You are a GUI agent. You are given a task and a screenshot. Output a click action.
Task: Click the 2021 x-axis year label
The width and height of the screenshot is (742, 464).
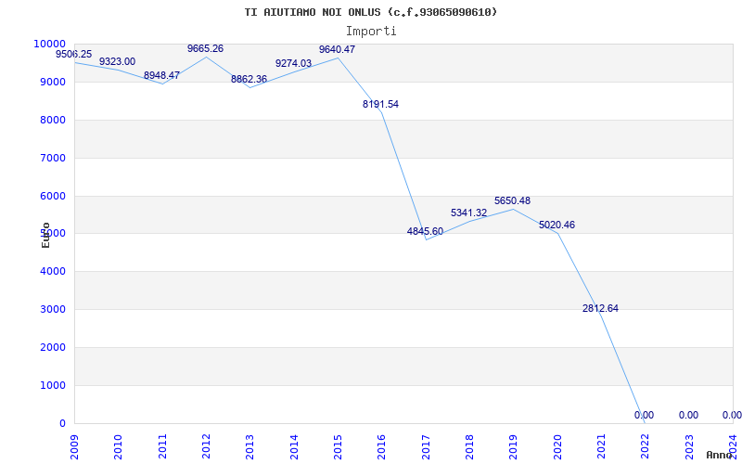[601, 447]
